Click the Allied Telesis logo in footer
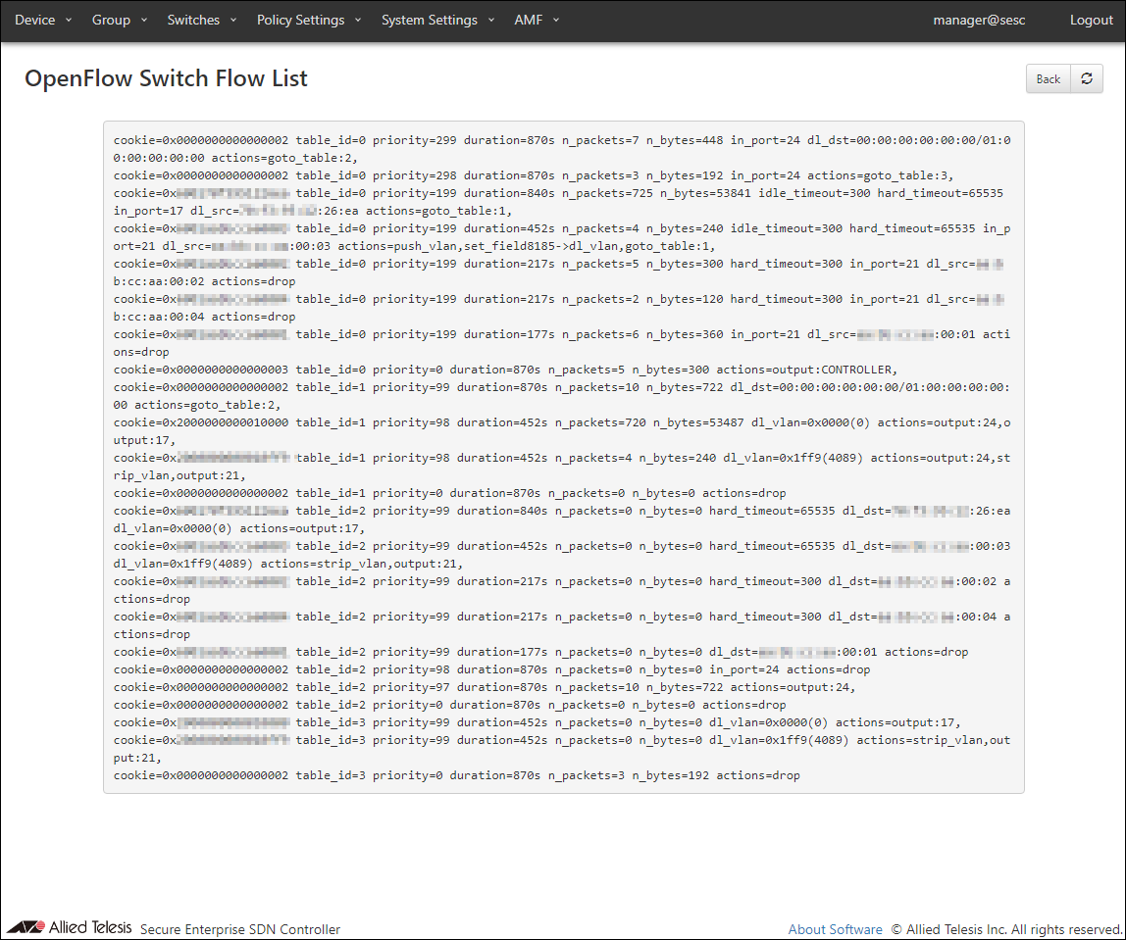 69,927
